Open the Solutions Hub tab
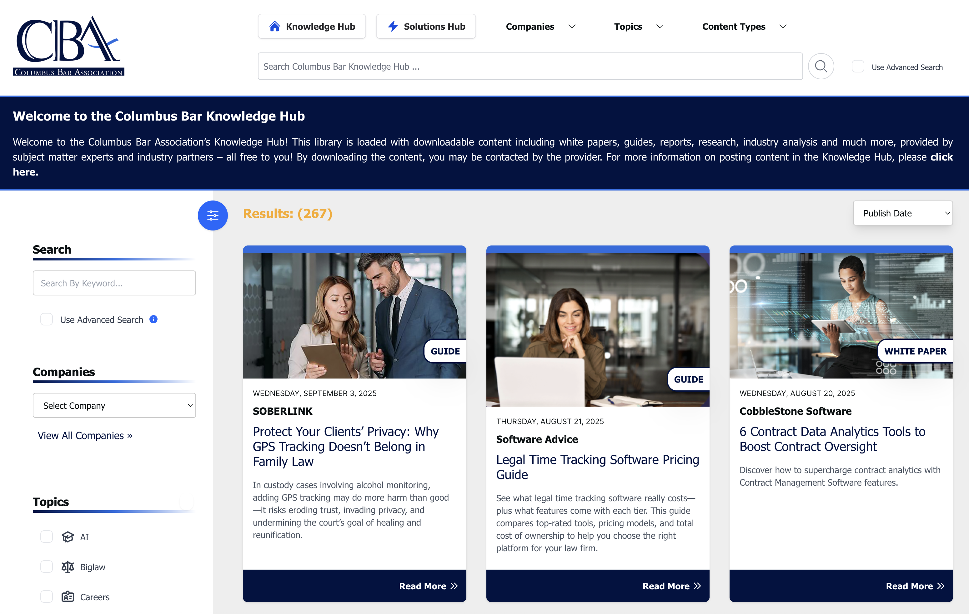The width and height of the screenshot is (969, 614). click(426, 27)
